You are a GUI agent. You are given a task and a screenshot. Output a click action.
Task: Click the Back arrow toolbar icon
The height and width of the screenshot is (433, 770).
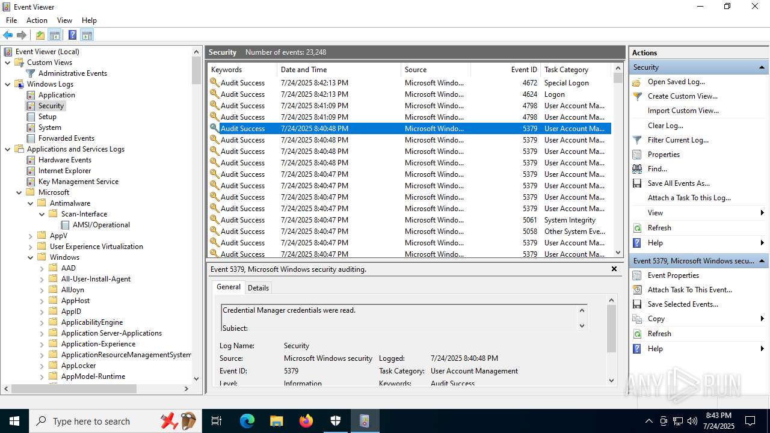[8, 35]
